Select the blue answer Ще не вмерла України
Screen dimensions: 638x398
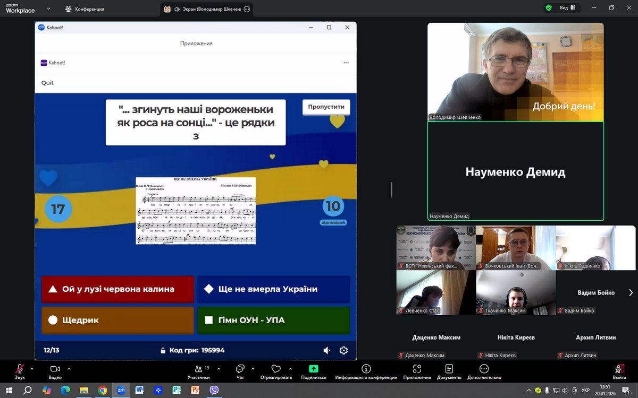[273, 289]
